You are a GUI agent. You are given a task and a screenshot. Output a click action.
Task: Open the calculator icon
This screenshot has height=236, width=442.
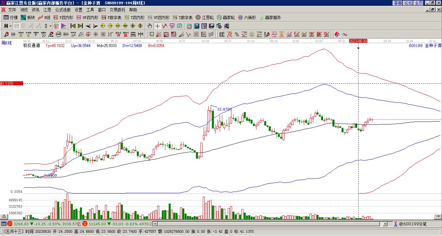pyautogui.click(x=197, y=26)
